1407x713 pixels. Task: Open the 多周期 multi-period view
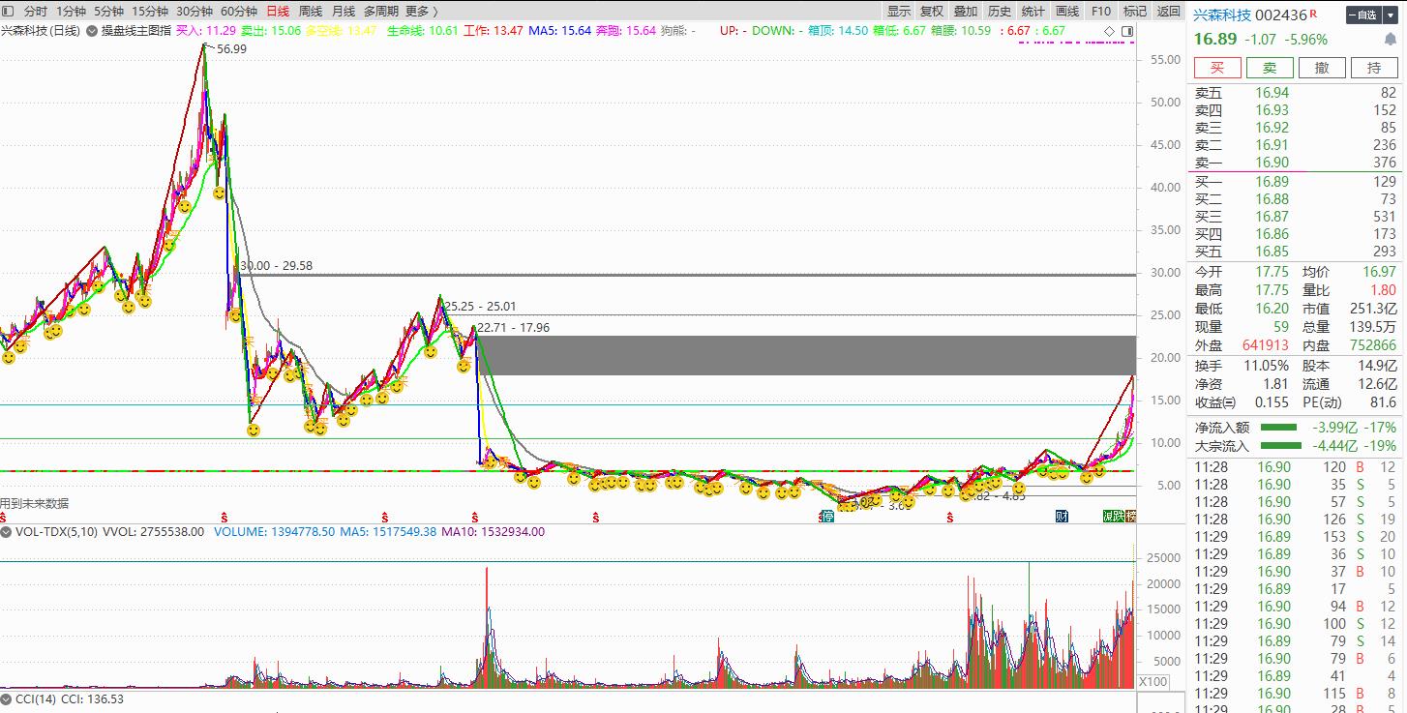380,12
